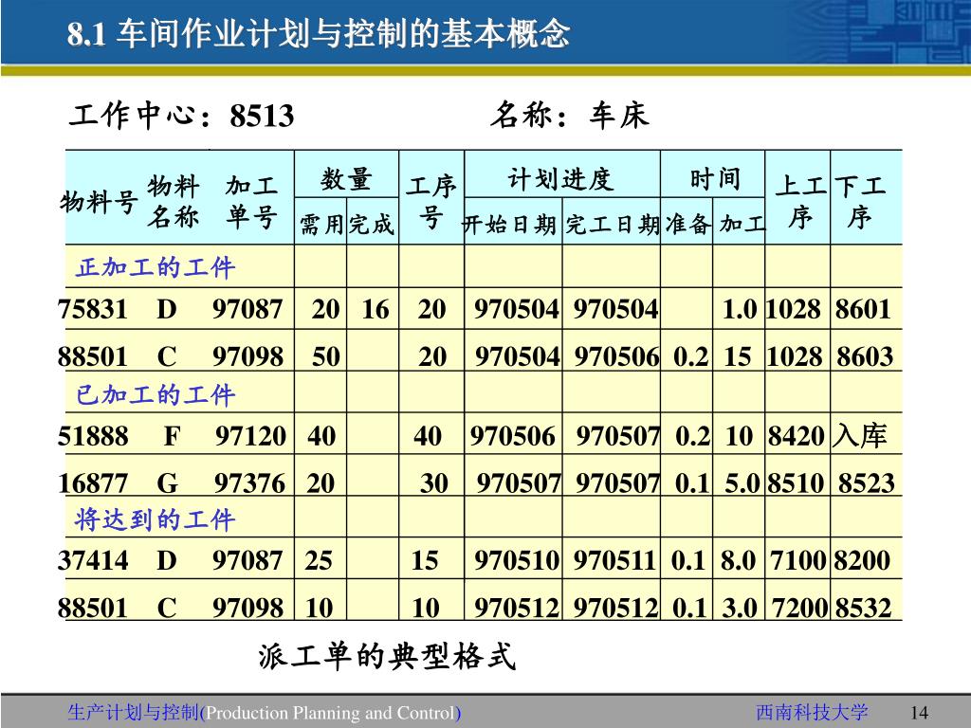Click next process '8603'
The height and width of the screenshot is (728, 971).
[x=865, y=356]
